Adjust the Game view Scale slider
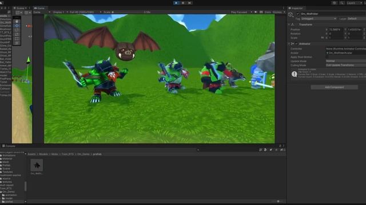Viewport: 366px width, 205px height. pos(127,12)
